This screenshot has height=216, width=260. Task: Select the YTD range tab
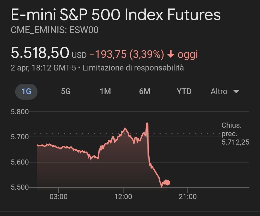184,91
